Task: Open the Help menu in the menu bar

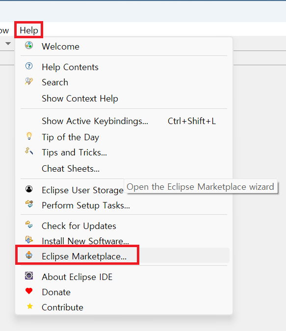Action: click(x=29, y=30)
